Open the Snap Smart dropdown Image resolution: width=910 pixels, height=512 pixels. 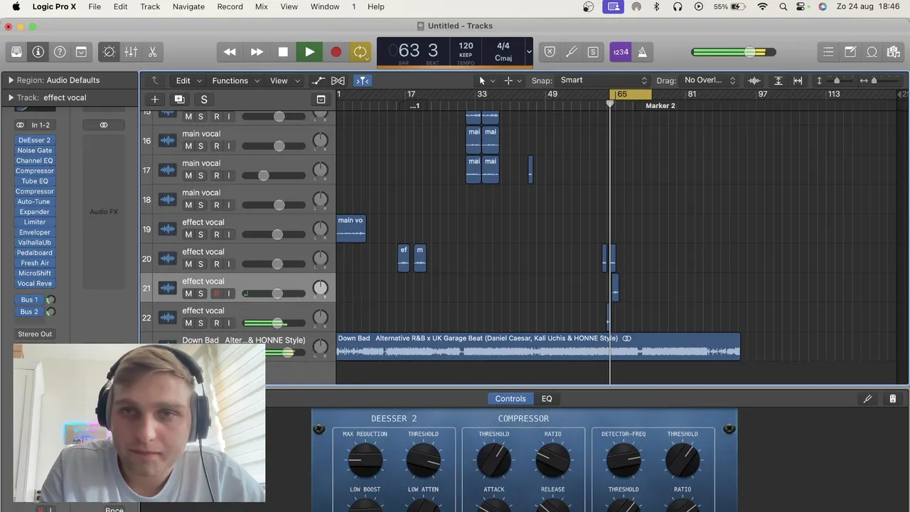(603, 80)
